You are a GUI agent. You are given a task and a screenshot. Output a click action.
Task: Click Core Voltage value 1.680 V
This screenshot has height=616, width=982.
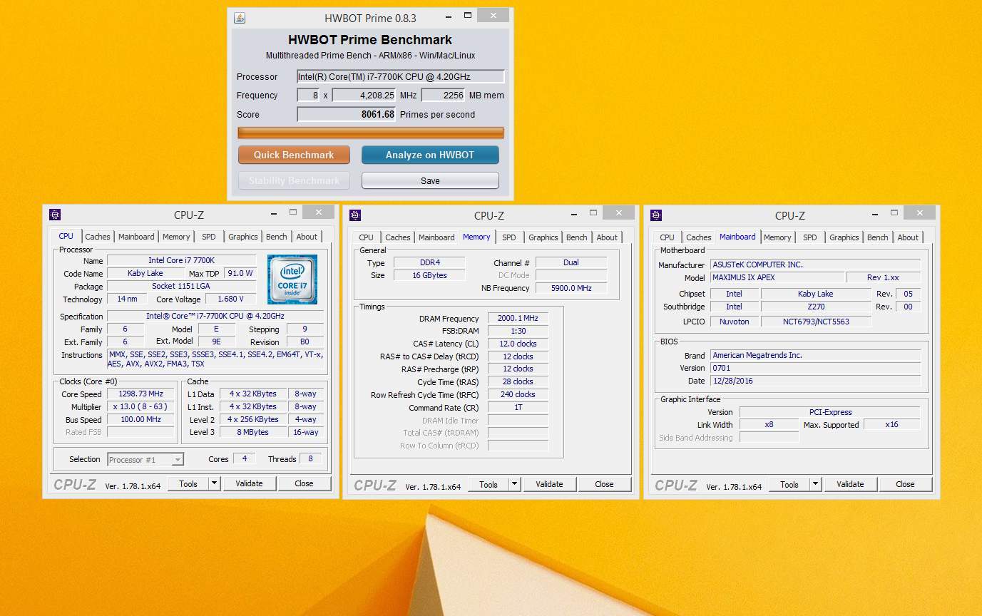point(231,299)
